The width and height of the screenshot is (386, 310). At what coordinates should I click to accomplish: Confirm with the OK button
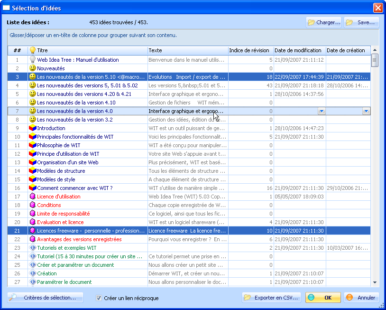coord(323,298)
